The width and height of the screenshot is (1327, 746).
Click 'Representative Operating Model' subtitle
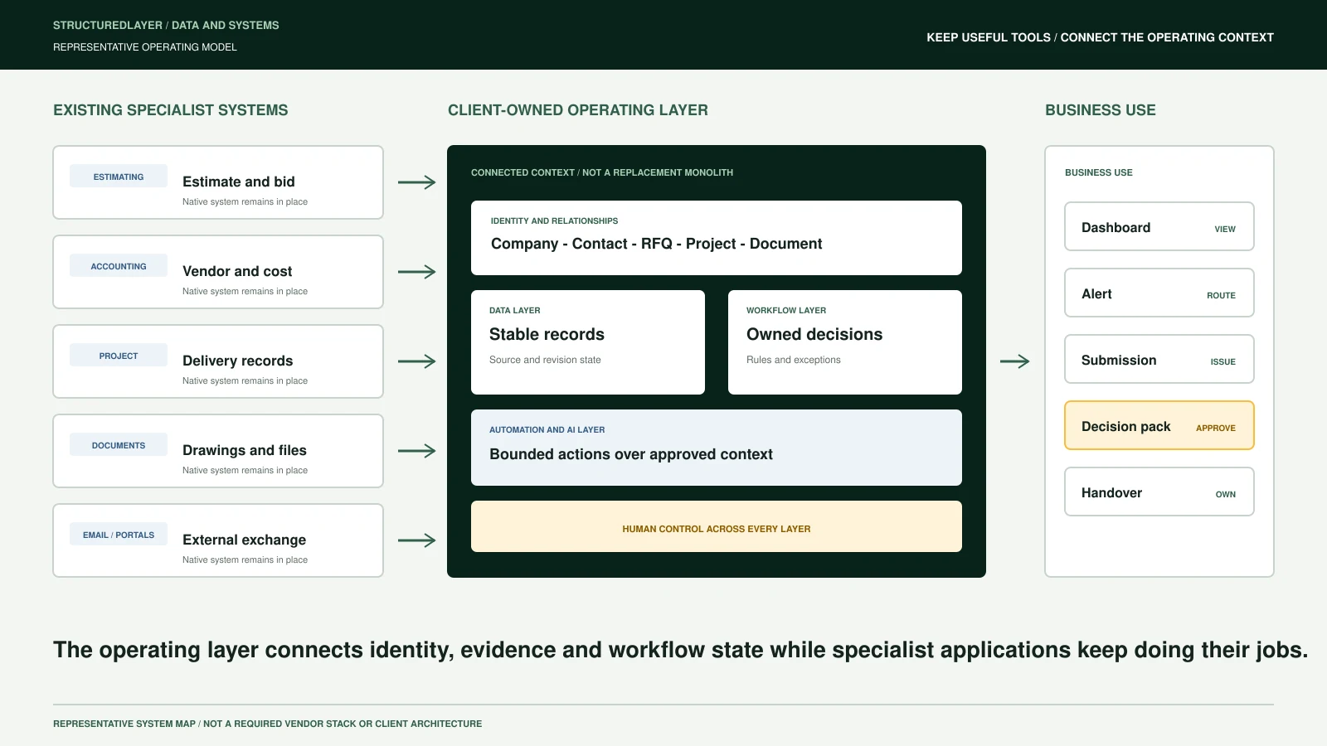coord(145,47)
